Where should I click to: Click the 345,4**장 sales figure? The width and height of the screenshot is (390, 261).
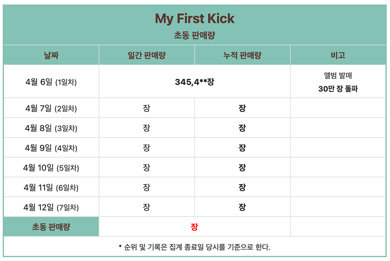(x=195, y=82)
